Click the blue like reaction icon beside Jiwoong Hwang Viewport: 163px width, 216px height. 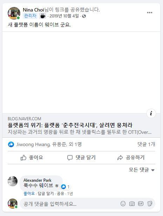(x=11, y=144)
